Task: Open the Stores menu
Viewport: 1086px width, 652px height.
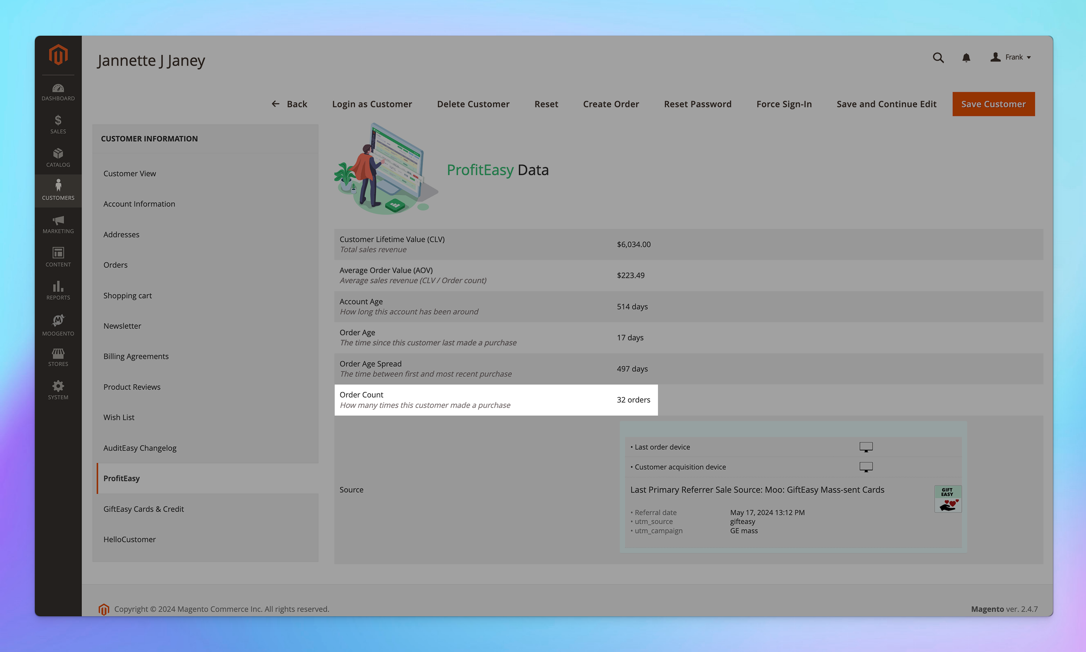Action: (58, 358)
